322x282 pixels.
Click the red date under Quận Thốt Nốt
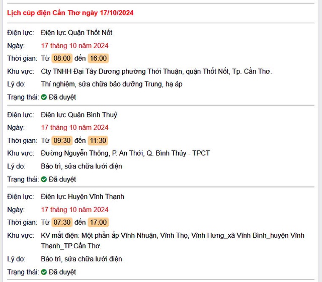point(74,46)
